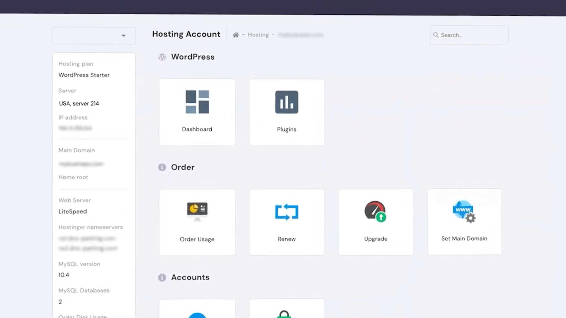Set Main Domain for hosting
Screen dimensions: 566x318
[x=464, y=222]
